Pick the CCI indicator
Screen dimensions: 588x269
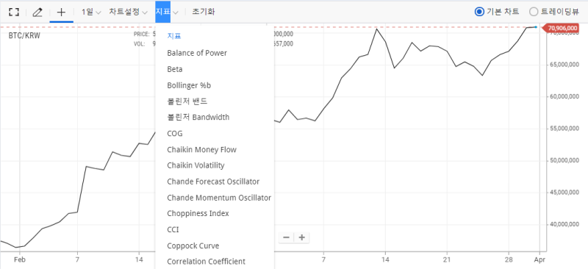173,229
